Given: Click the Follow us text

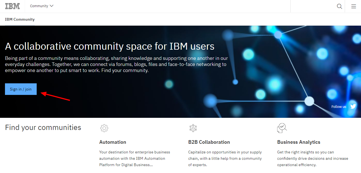Looking at the screenshot, I should 339,107.
